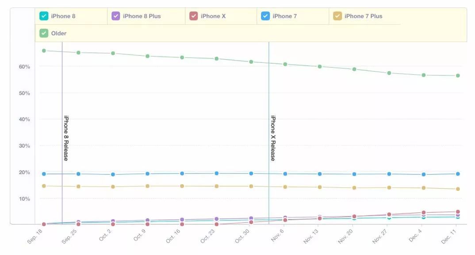Click the iPhone X data point at Dec. 11
Screen dimensions: 475x255
(458, 212)
